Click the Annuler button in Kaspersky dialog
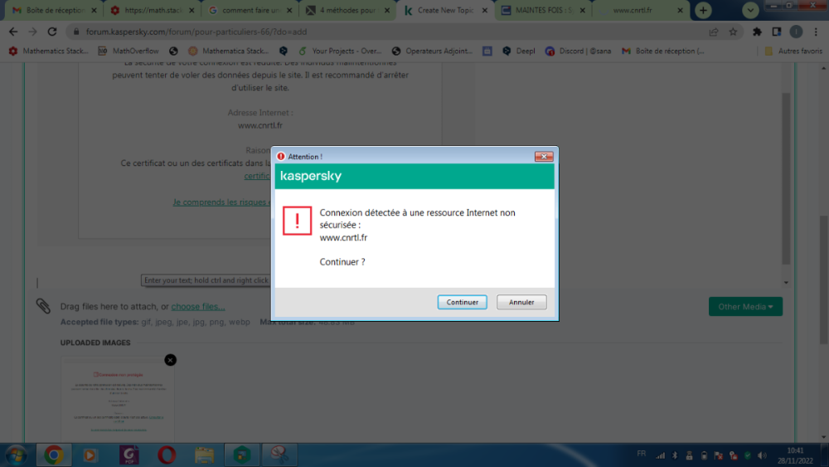Screen dimensions: 829x467 (x=521, y=302)
